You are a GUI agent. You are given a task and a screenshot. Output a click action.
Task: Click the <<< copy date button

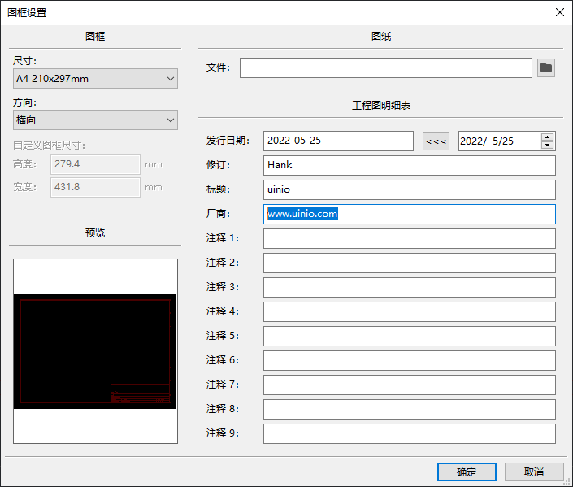coord(436,141)
